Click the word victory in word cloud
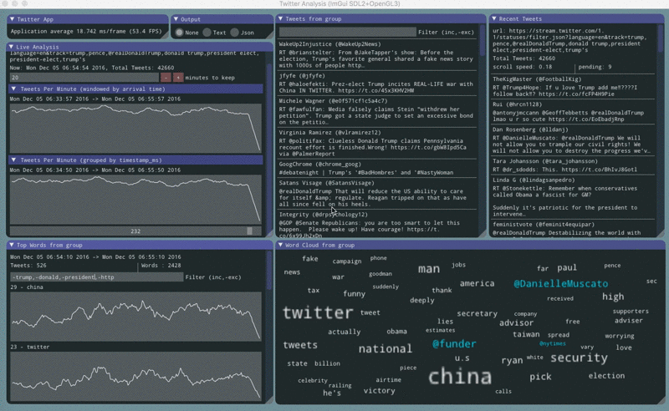 click(380, 391)
